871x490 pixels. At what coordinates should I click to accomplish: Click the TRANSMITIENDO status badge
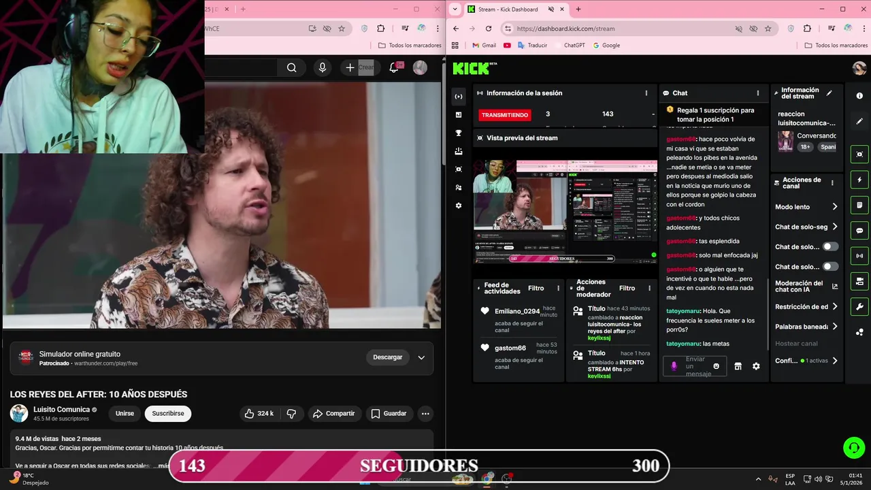tap(505, 115)
